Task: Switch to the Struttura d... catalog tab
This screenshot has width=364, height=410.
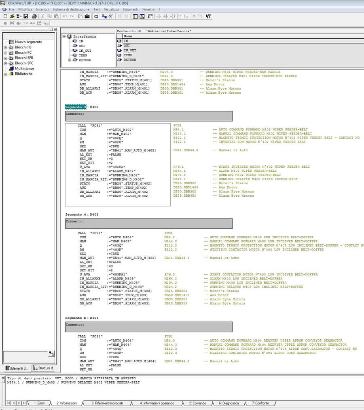Action: click(44, 368)
